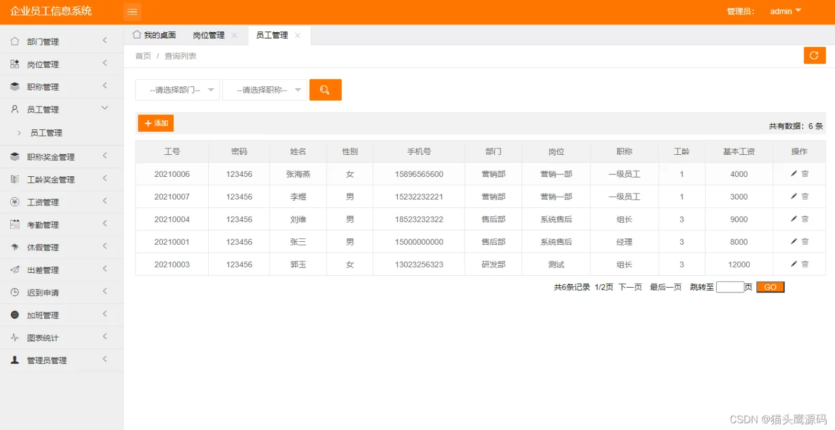Click the 职称管理 layers icon in sidebar

coord(15,86)
